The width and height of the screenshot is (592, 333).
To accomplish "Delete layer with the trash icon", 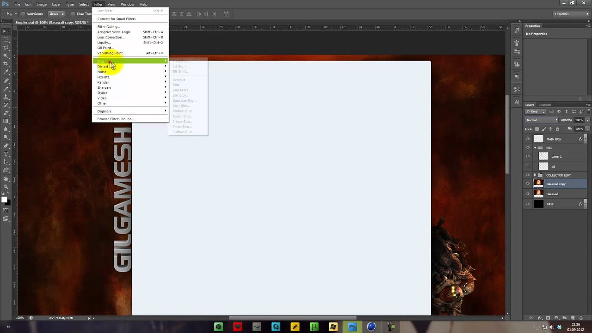I will pyautogui.click(x=581, y=318).
